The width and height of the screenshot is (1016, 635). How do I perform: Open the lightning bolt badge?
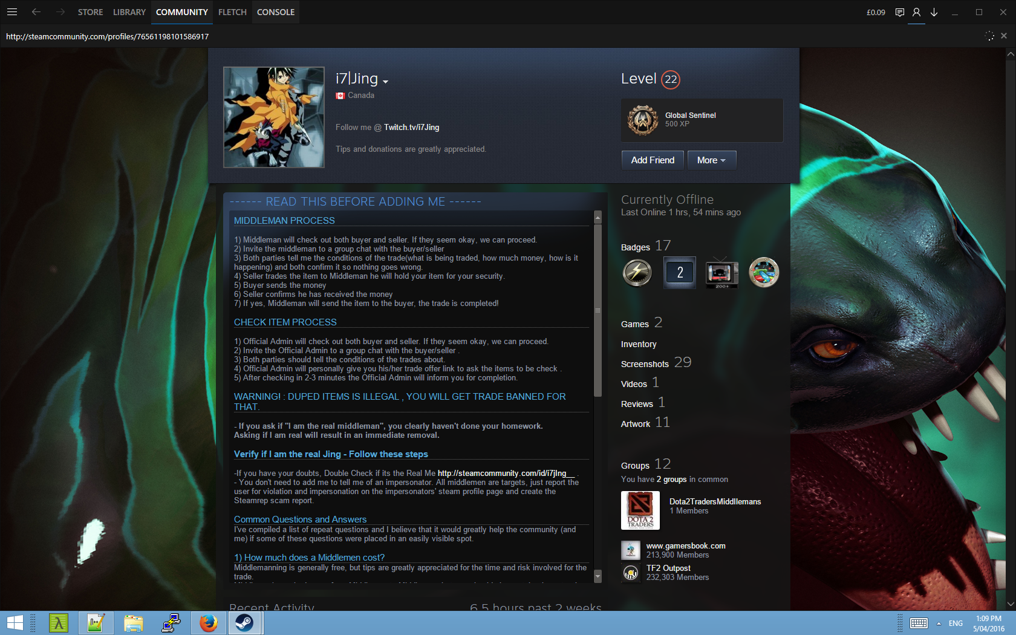click(x=637, y=273)
